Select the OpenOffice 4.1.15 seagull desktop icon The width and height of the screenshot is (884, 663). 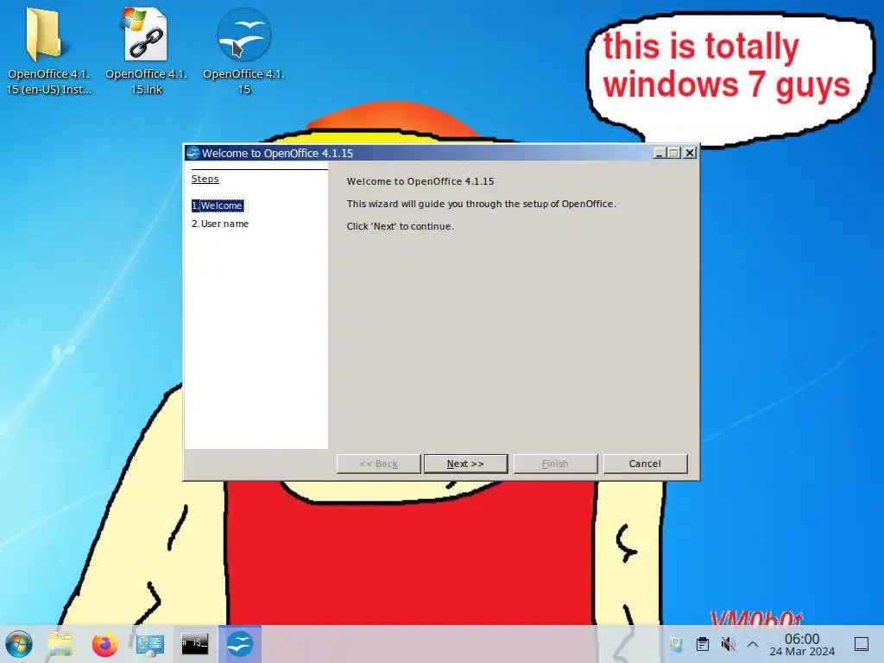[244, 51]
